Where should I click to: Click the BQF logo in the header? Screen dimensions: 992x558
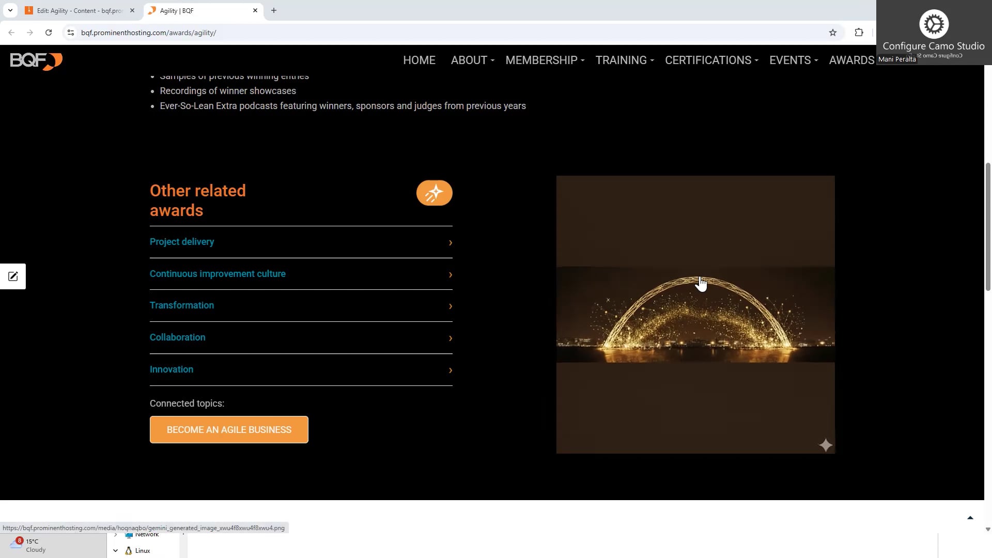(36, 61)
